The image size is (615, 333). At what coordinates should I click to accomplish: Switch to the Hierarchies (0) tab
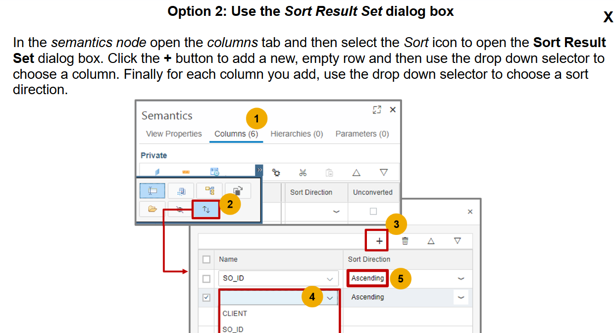[297, 134]
